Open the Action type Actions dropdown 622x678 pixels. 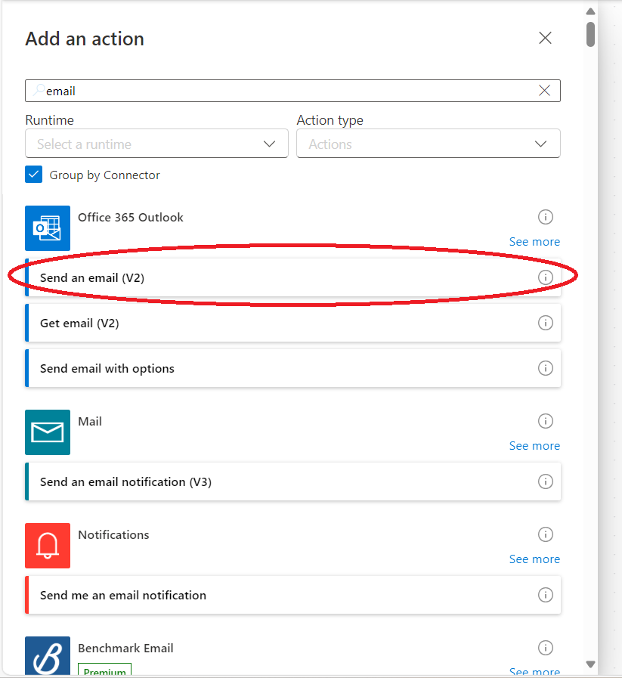(429, 144)
